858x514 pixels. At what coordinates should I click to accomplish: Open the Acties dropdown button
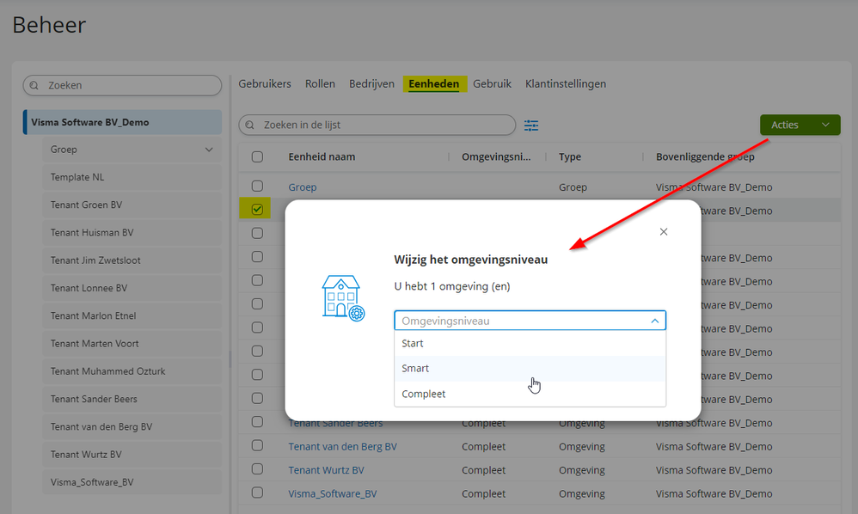pos(800,125)
